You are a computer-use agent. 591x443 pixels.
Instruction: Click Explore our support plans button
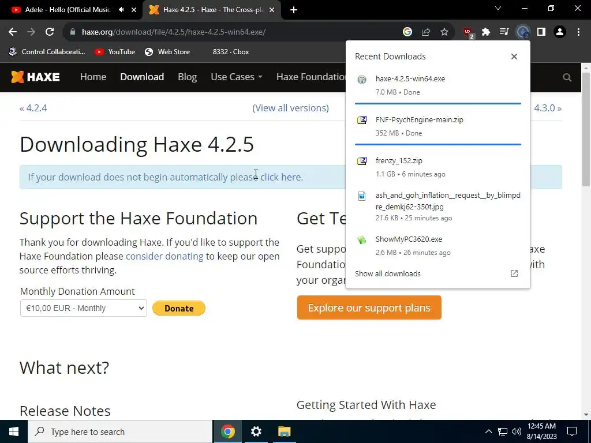tap(369, 308)
